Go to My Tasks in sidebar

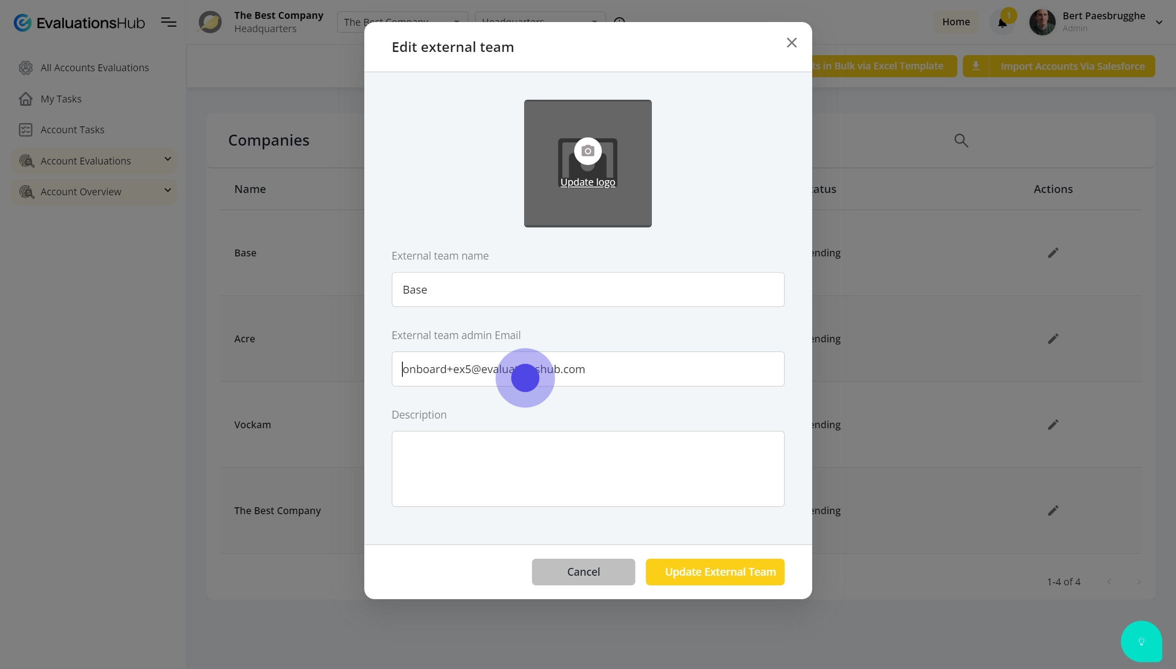click(61, 99)
